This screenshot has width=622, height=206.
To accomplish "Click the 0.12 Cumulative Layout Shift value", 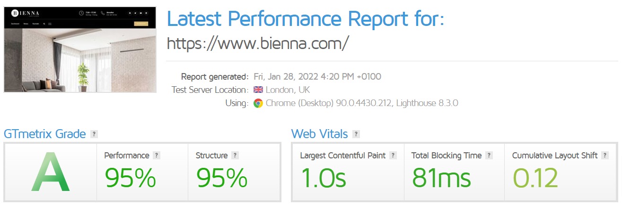I will (535, 178).
